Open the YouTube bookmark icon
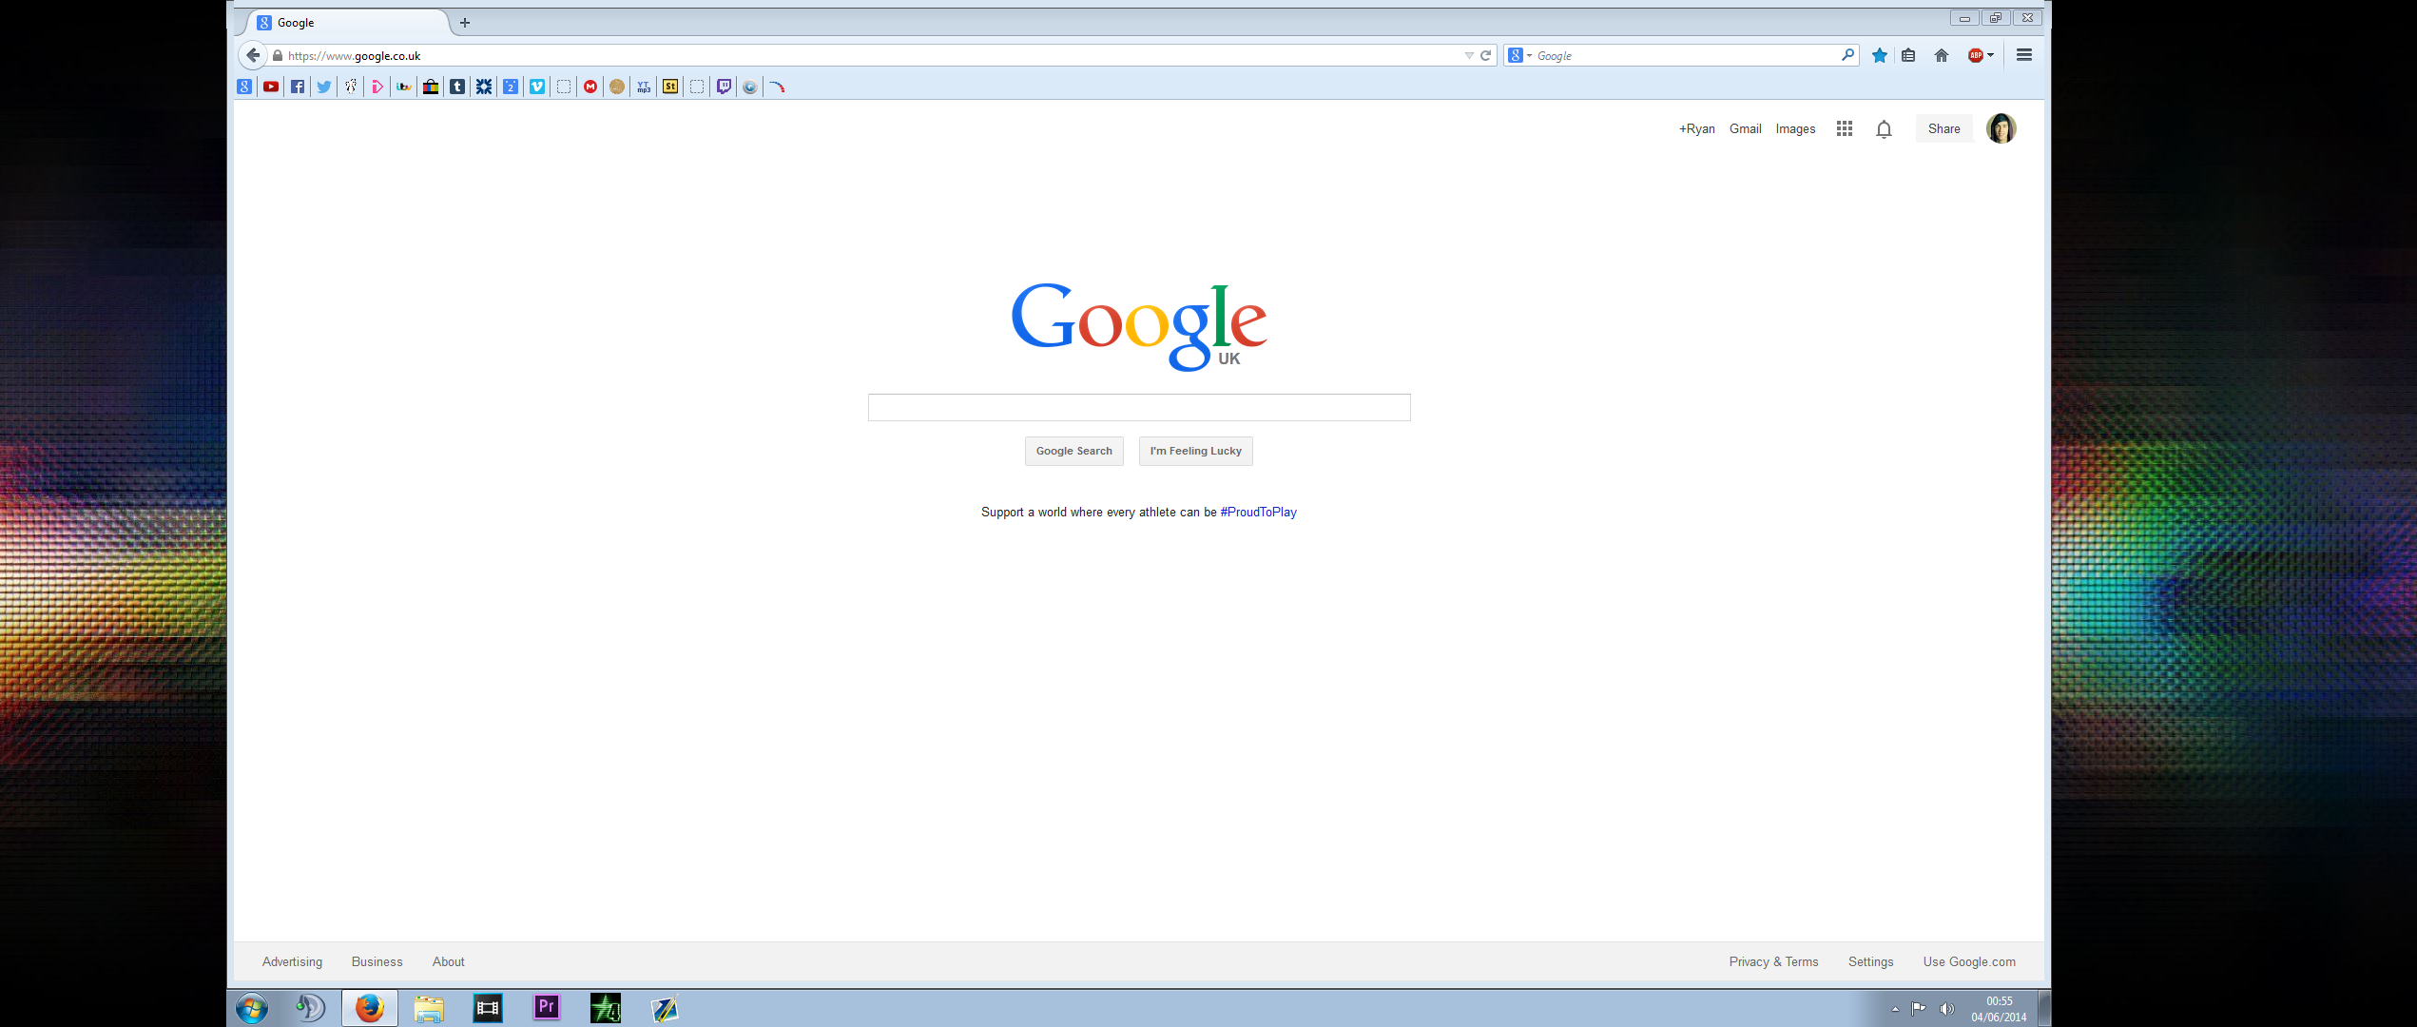This screenshot has height=1027, width=2417. click(271, 87)
